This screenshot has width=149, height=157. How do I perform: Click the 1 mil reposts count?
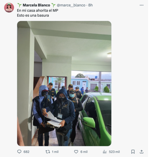(x=55, y=152)
